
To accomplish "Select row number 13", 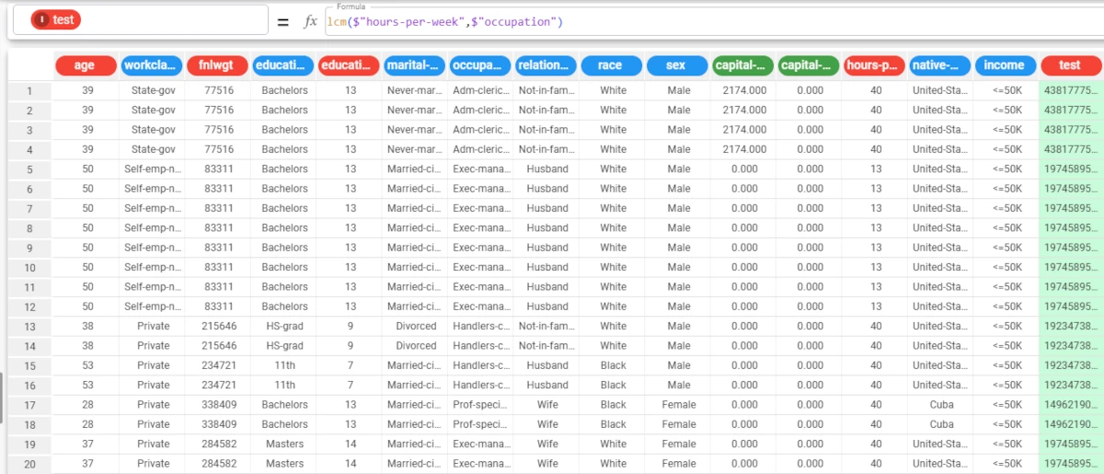I will click(29, 327).
